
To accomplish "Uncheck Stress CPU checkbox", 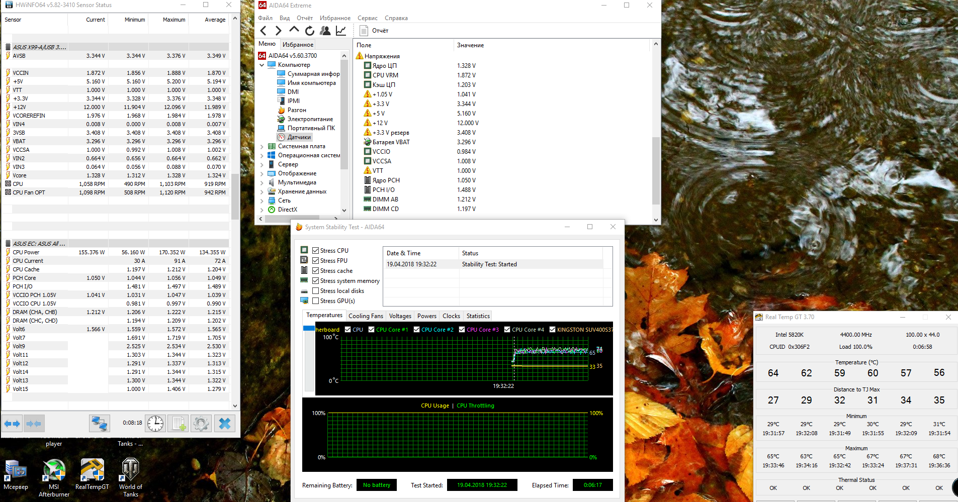I will tap(315, 251).
